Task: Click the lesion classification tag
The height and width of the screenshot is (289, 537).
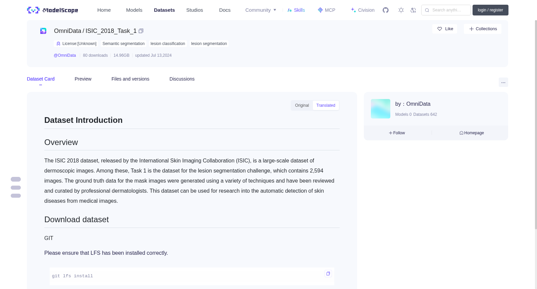Action: [x=168, y=44]
